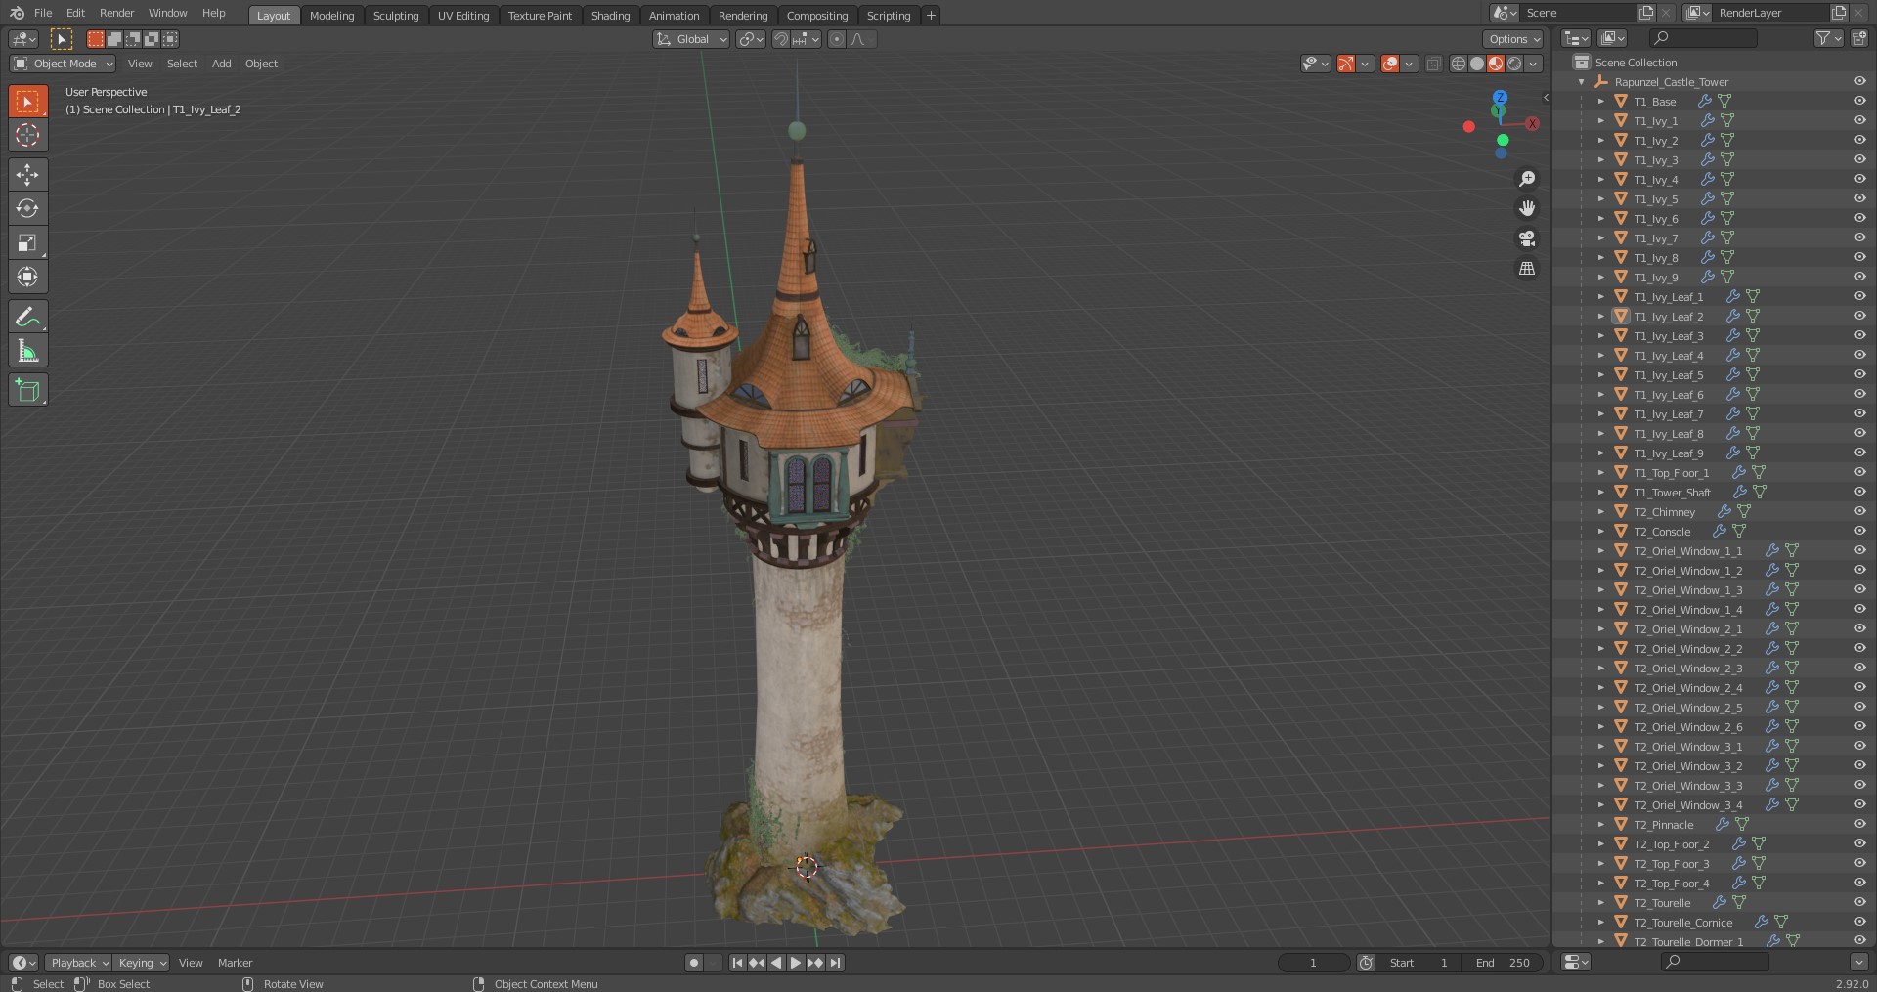The height and width of the screenshot is (992, 1877).
Task: Open the Render menu
Action: [116, 13]
